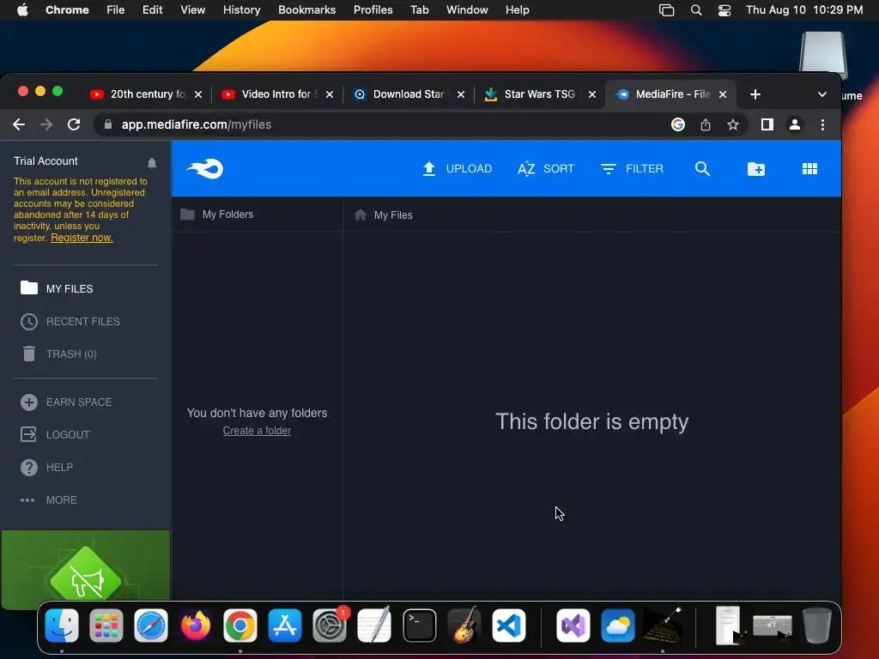Reload the page

tap(74, 124)
